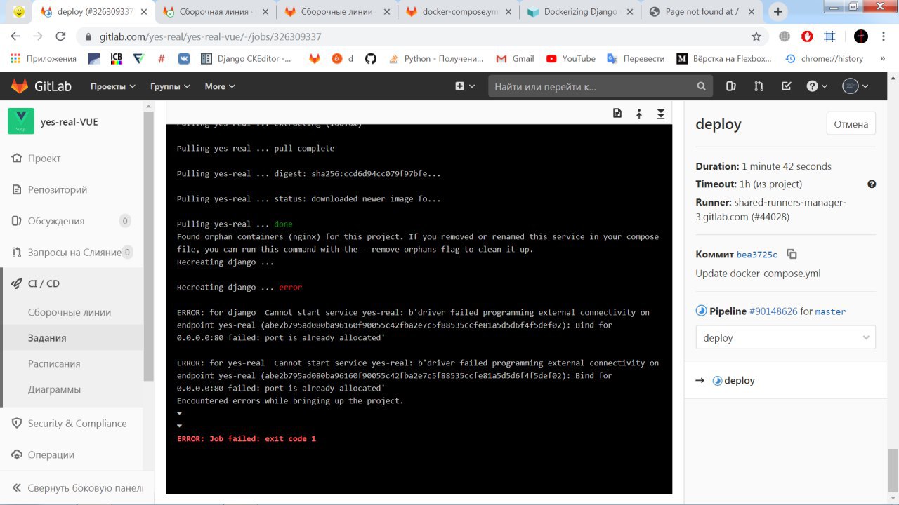Focus the Найти или перейти search field
This screenshot has width=899, height=505.
(x=601, y=86)
